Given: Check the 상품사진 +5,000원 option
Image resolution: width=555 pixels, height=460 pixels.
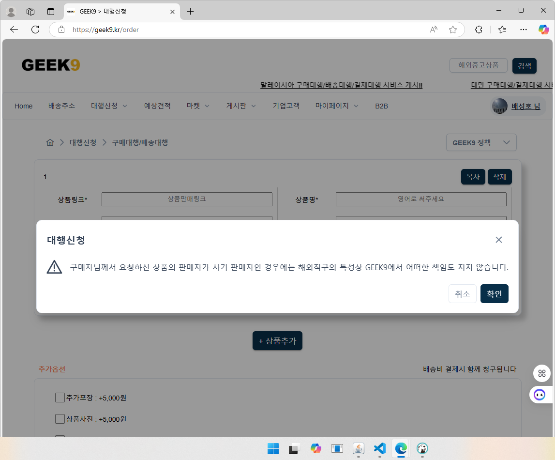Looking at the screenshot, I should (60, 419).
